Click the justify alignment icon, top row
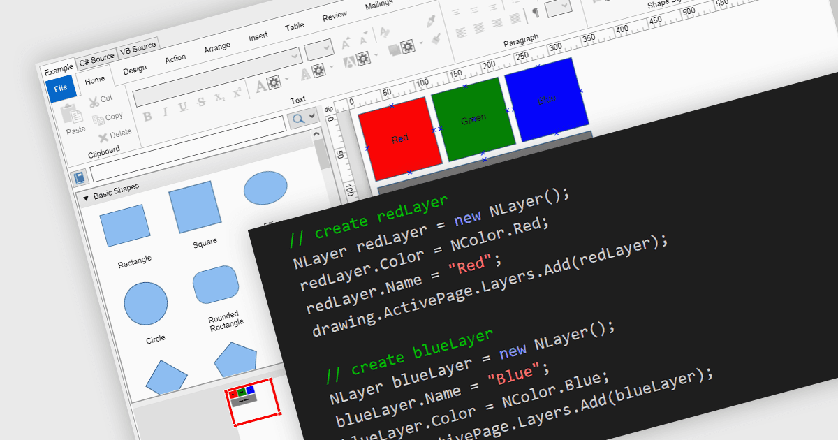Screen dimensions: 838x440 pos(514,18)
